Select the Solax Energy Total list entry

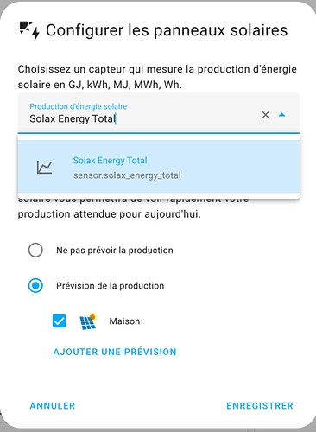pyautogui.click(x=159, y=167)
